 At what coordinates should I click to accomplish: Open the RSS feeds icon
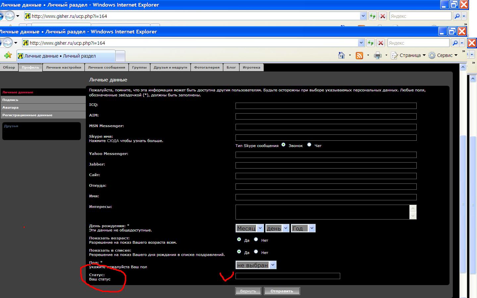(x=359, y=56)
